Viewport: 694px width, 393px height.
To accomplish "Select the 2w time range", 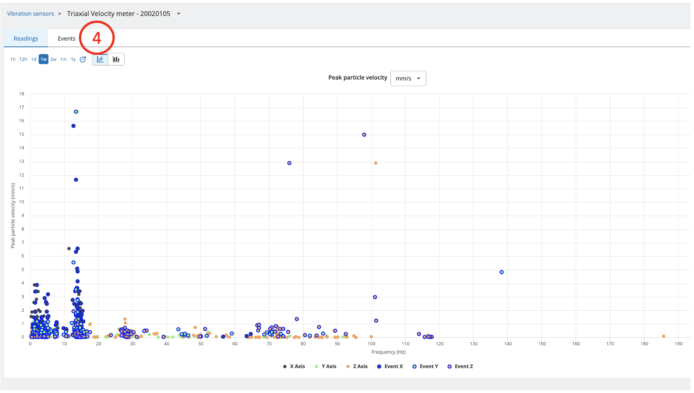I will [53, 59].
